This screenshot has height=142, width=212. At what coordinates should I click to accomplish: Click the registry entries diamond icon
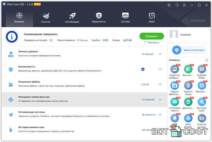click(x=11, y=100)
